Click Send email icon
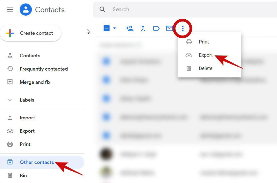The image size is (277, 183). pyautogui.click(x=169, y=28)
